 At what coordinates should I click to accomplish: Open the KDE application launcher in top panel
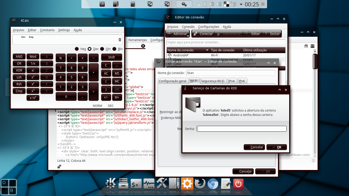(102, 4)
